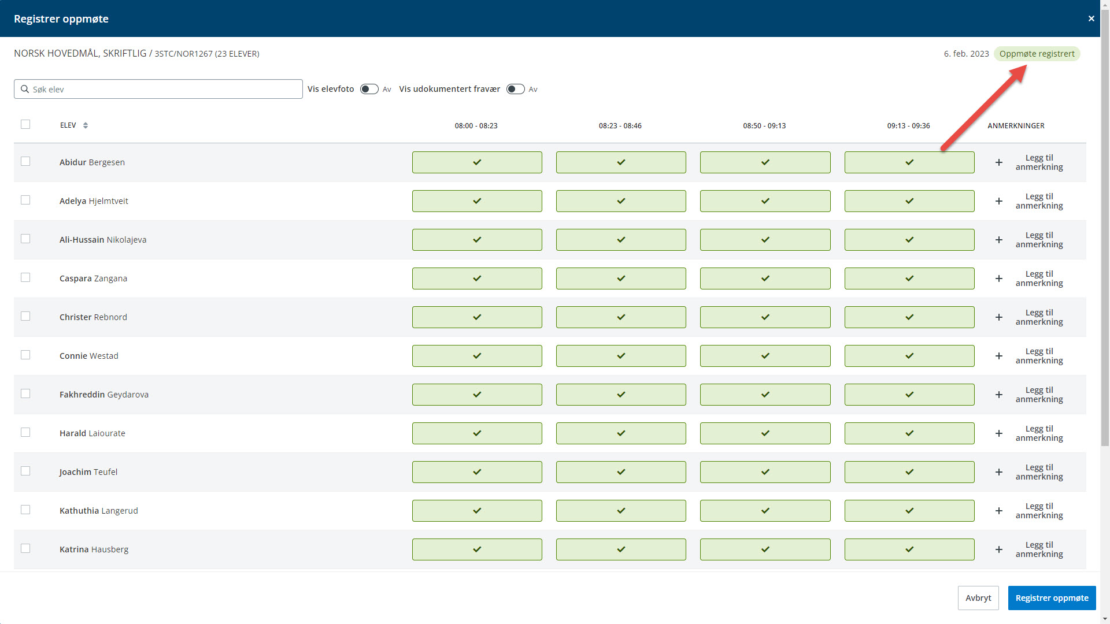Viewport: 1110px width, 624px height.
Task: Check the select-all students checkbox
Action: 25,124
